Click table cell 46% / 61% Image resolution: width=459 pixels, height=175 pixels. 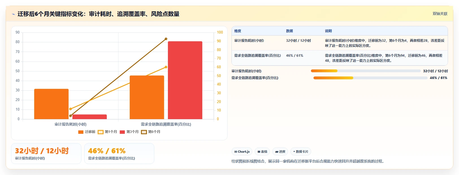[295, 56]
